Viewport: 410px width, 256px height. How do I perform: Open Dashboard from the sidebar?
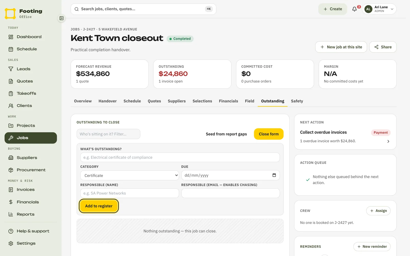[x=31, y=37]
